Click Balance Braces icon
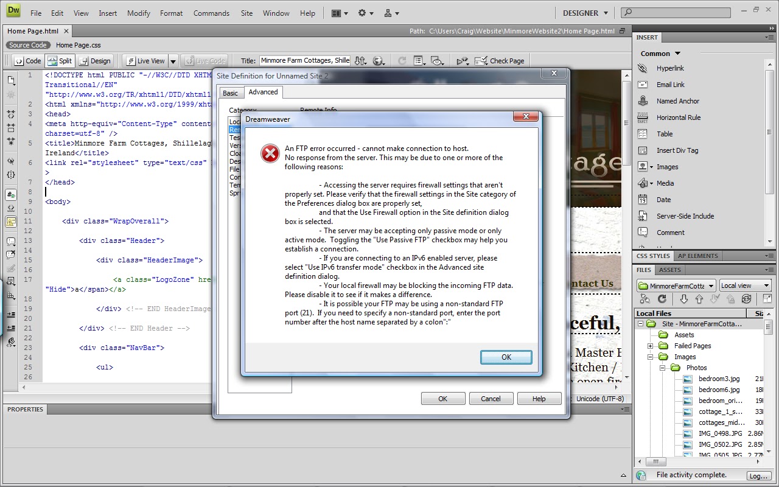Image resolution: width=779 pixels, height=487 pixels. (10, 175)
